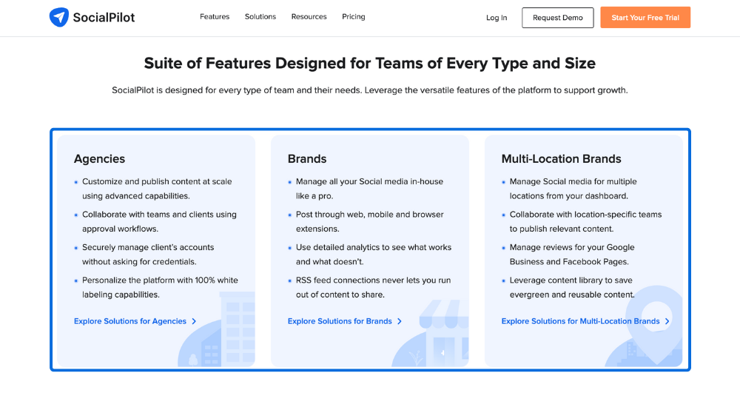Click the Agencies card heading
The height and width of the screenshot is (407, 740).
tap(100, 158)
